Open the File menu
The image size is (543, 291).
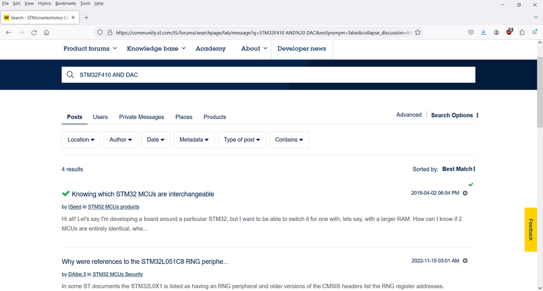[x=5, y=3]
